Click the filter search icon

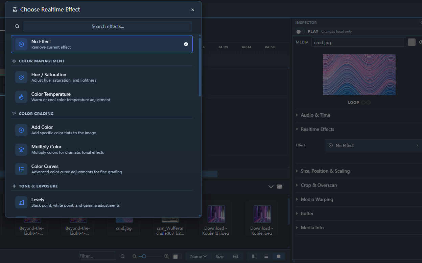pos(123,256)
